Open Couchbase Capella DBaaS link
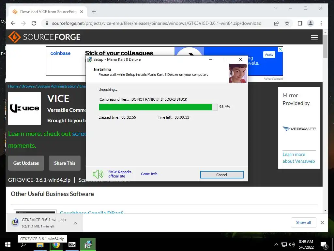The image size is (334, 251). (x=92, y=212)
